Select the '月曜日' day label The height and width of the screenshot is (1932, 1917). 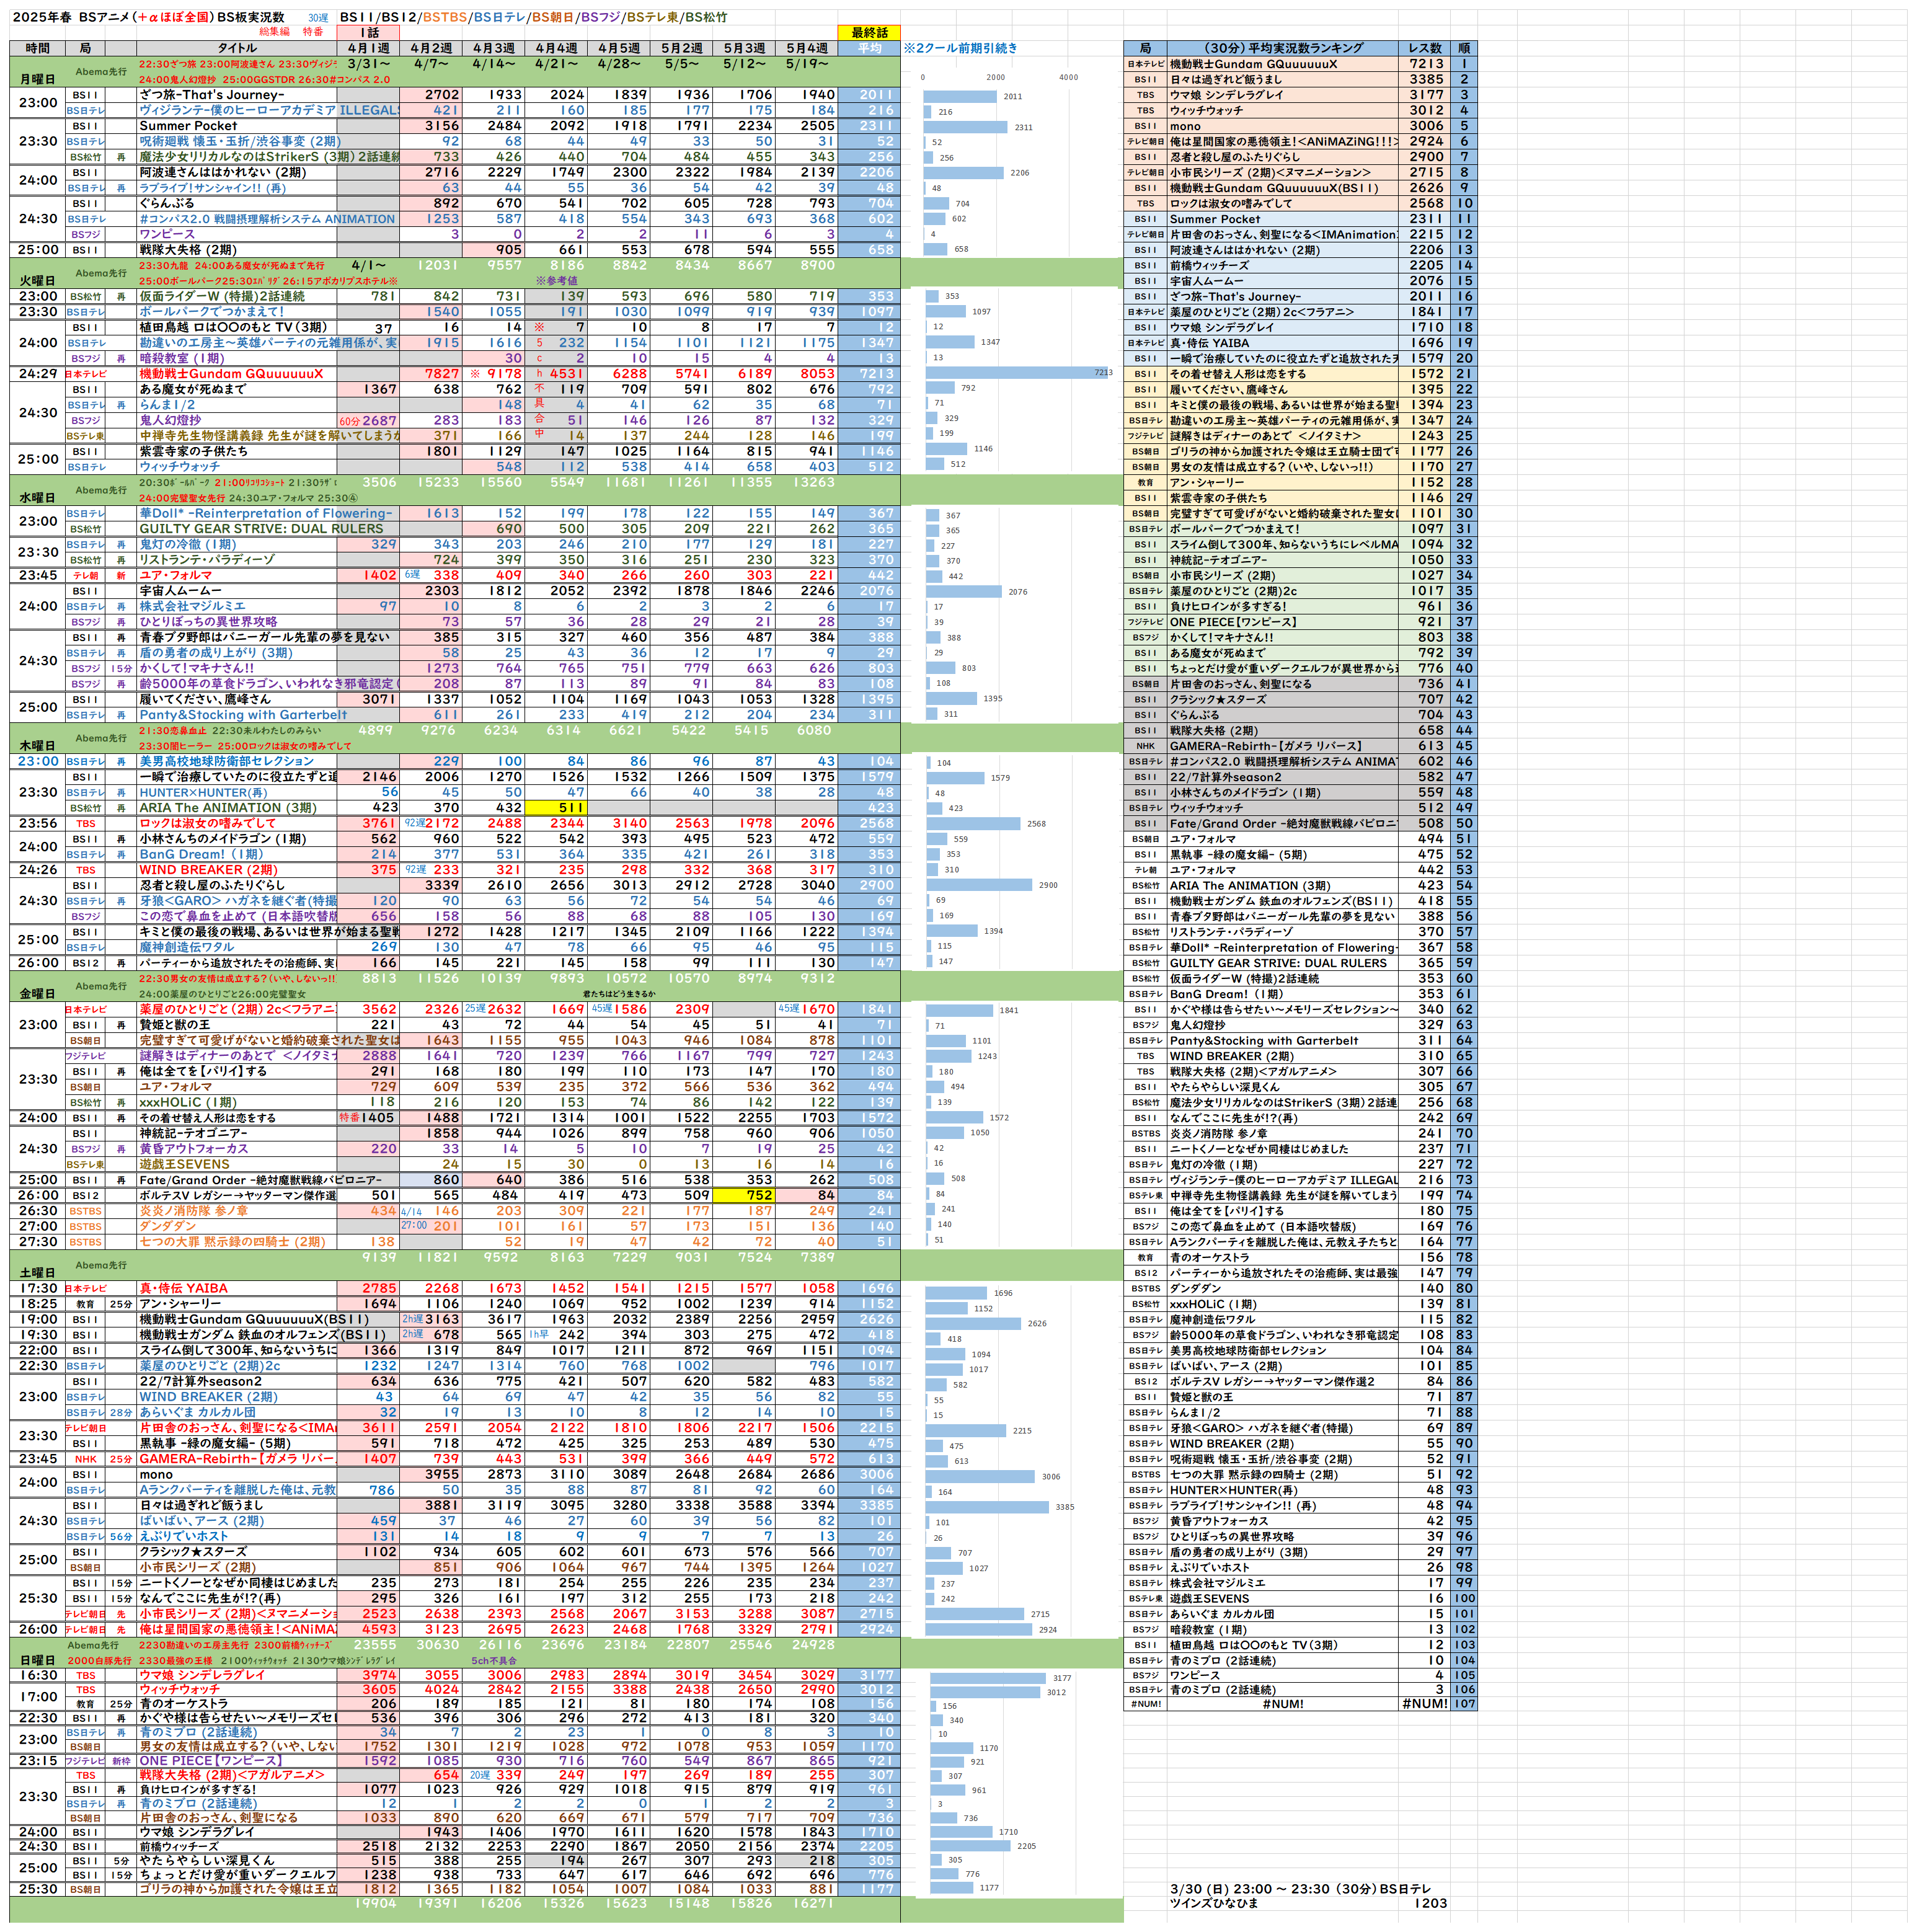(38, 79)
